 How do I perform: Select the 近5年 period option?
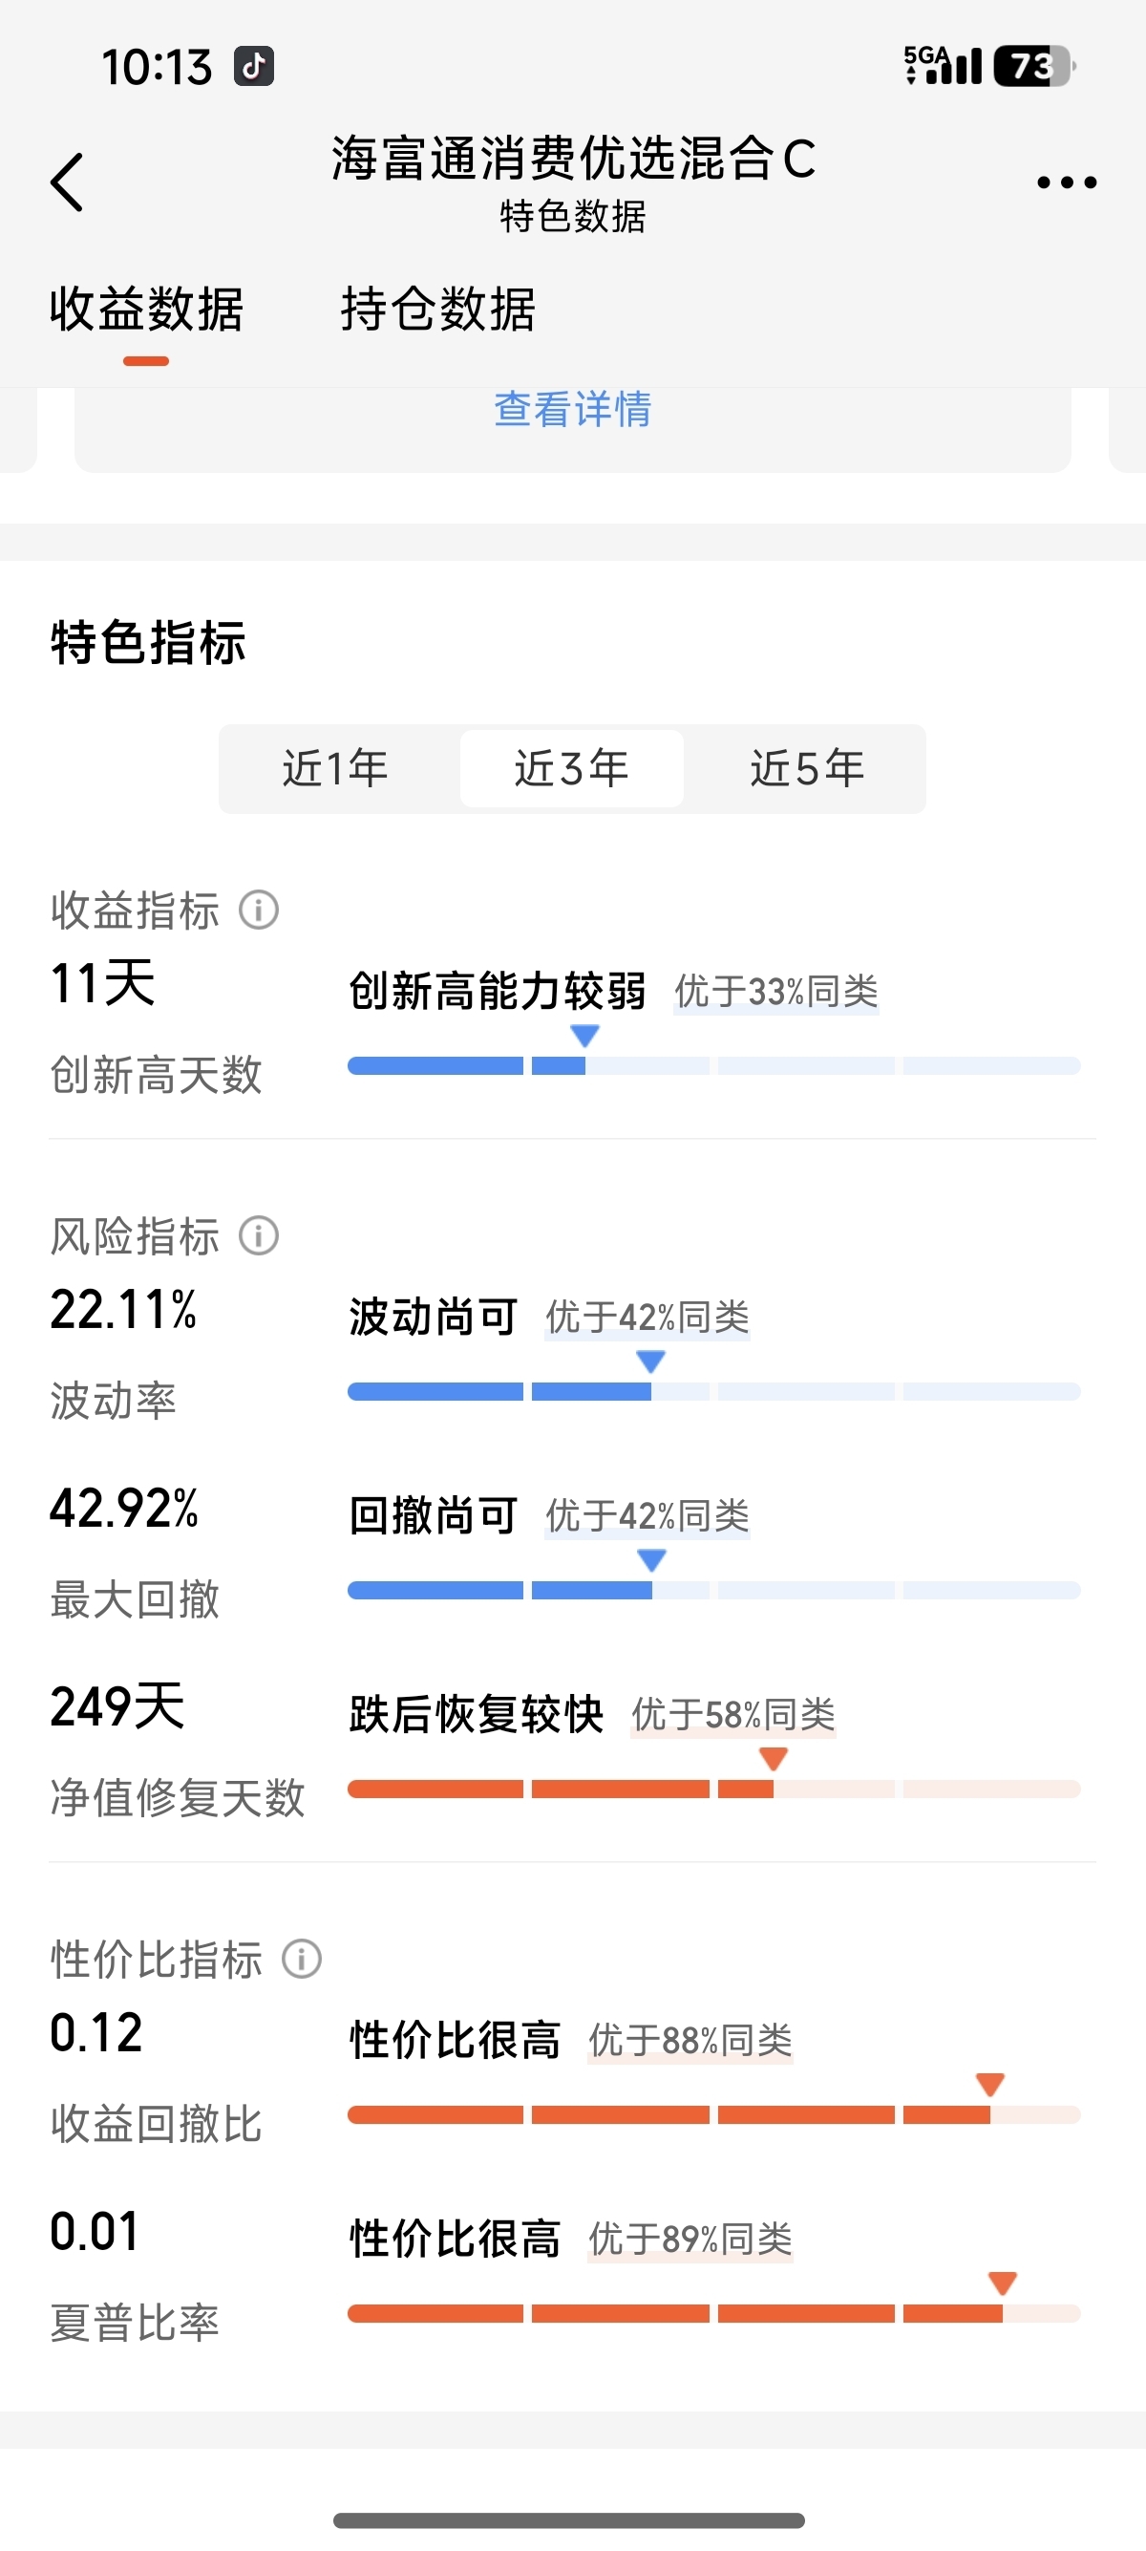click(x=808, y=768)
